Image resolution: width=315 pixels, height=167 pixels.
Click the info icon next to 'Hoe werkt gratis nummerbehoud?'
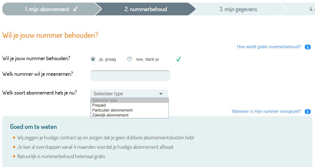[x=307, y=47]
